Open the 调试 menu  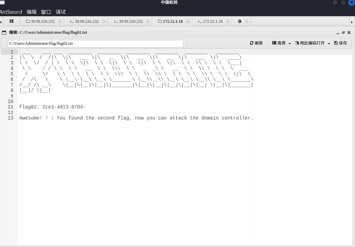click(61, 12)
